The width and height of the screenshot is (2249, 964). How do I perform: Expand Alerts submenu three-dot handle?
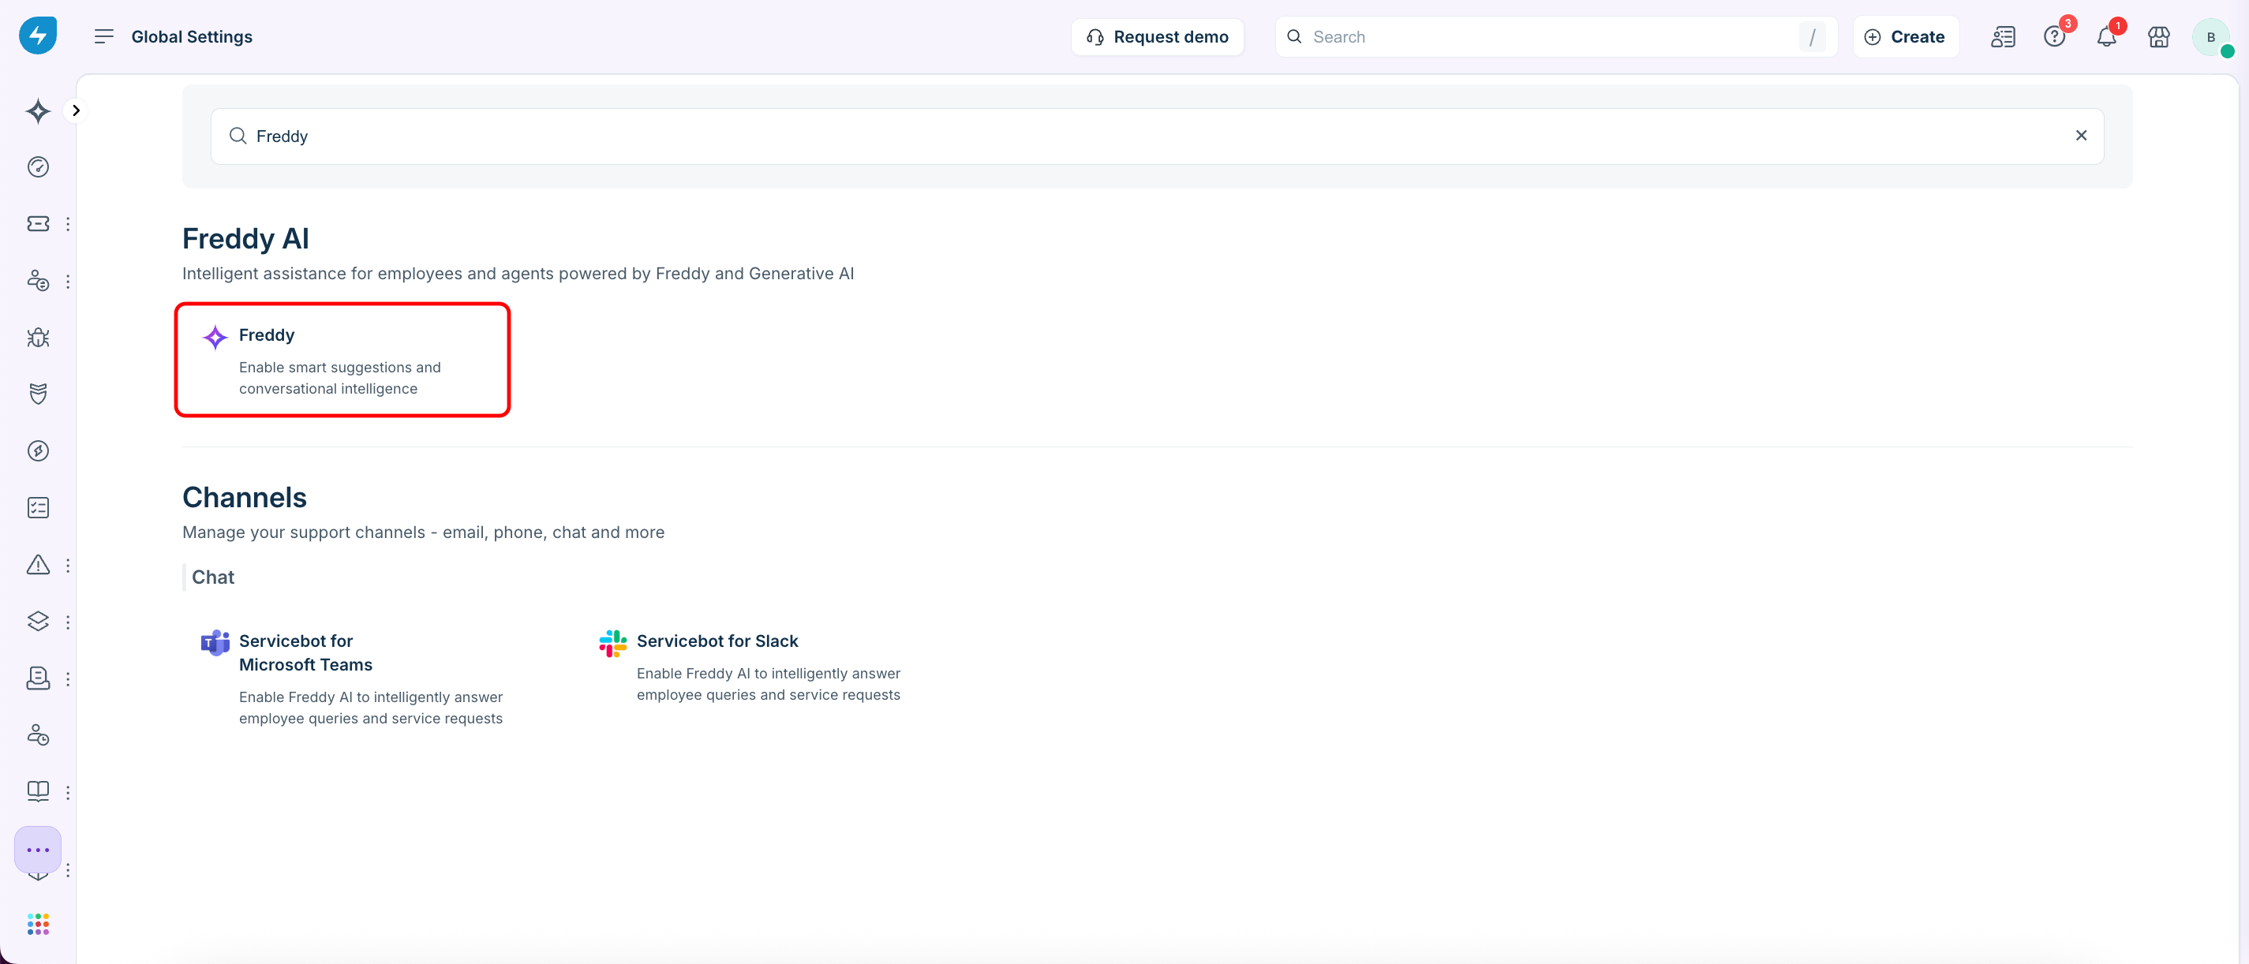tap(67, 566)
